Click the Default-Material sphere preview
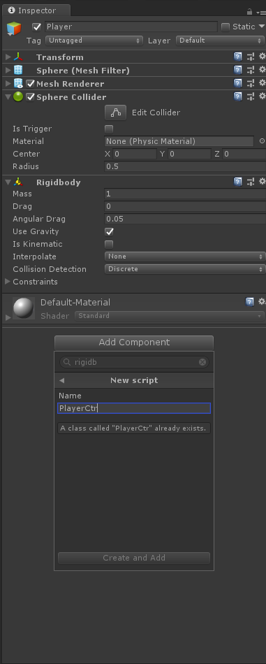 24,308
